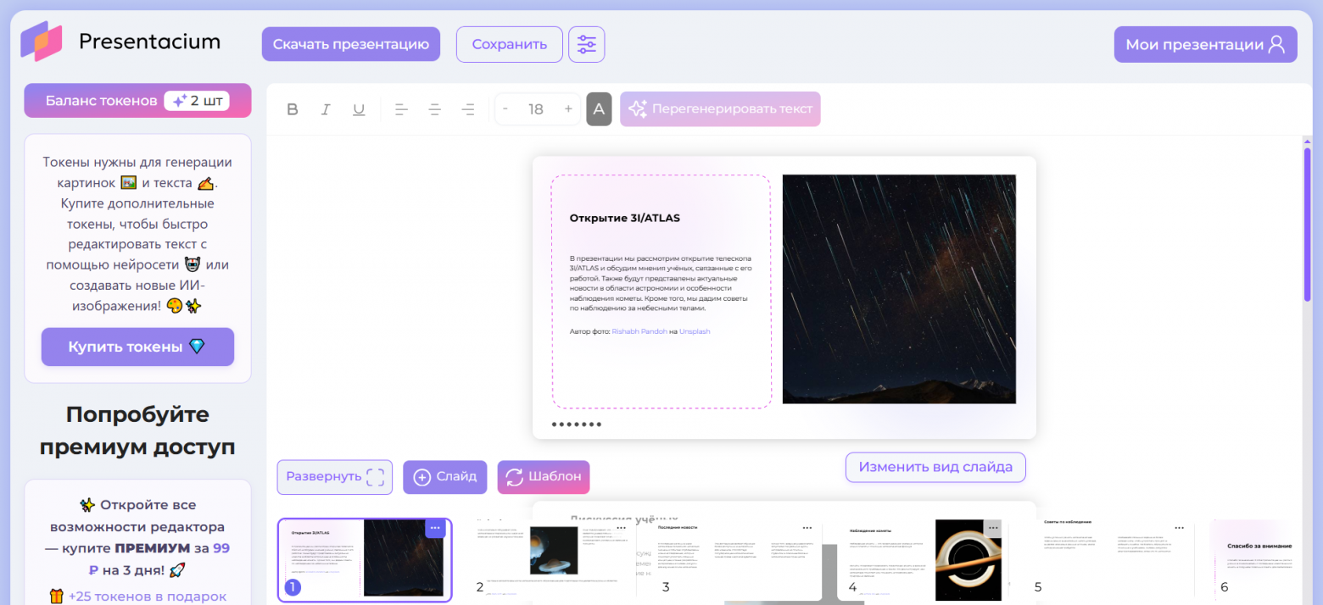Toggle bold text formatting
Screen dimensions: 1323x605
pos(293,109)
